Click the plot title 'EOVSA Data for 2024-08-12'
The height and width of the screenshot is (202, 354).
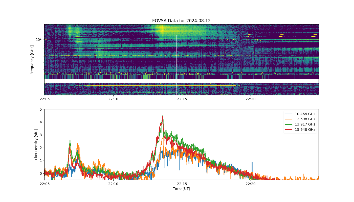[181, 21]
